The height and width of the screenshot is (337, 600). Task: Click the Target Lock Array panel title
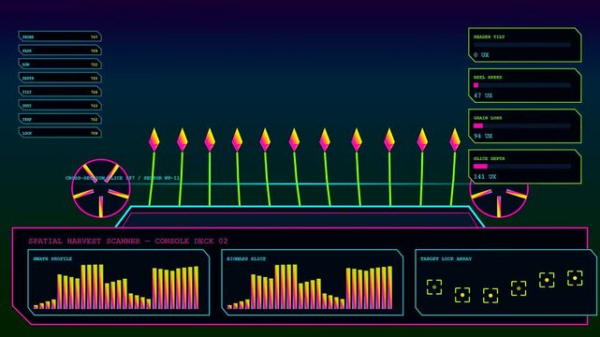coord(446,259)
